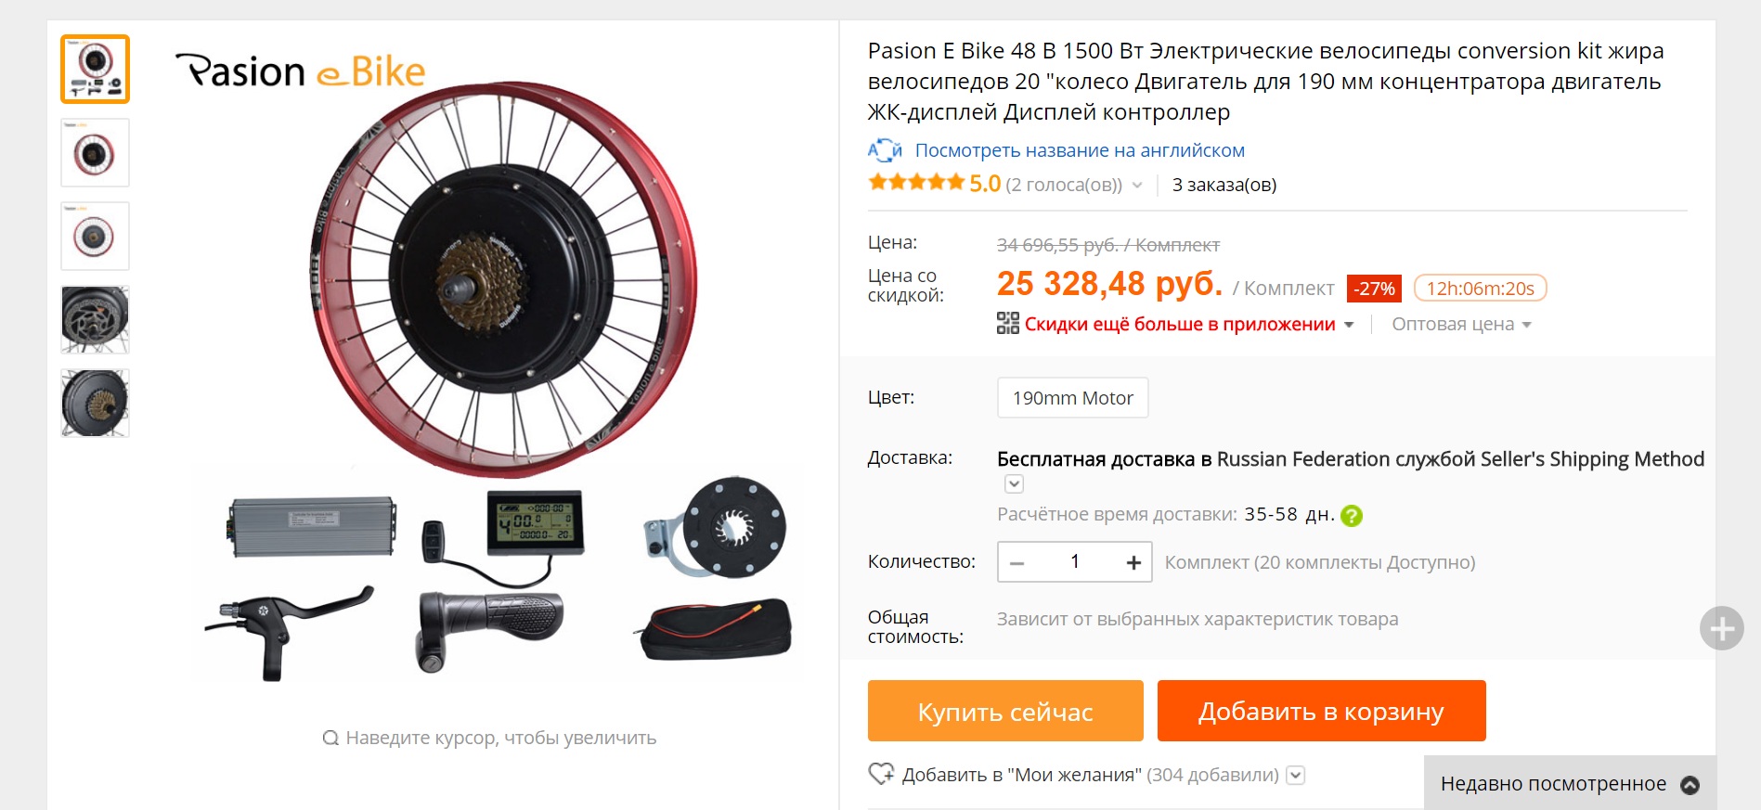Open the wishlist options dropdown arrow
The width and height of the screenshot is (1761, 810).
click(x=1296, y=775)
